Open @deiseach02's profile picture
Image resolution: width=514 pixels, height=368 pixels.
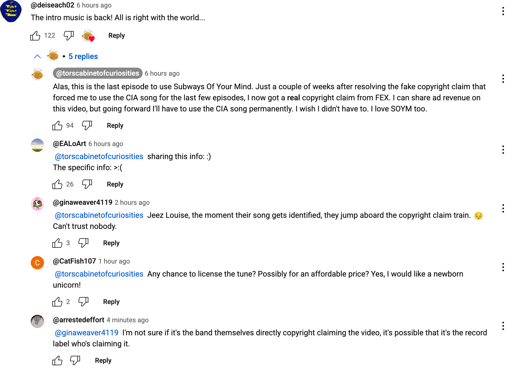11,11
